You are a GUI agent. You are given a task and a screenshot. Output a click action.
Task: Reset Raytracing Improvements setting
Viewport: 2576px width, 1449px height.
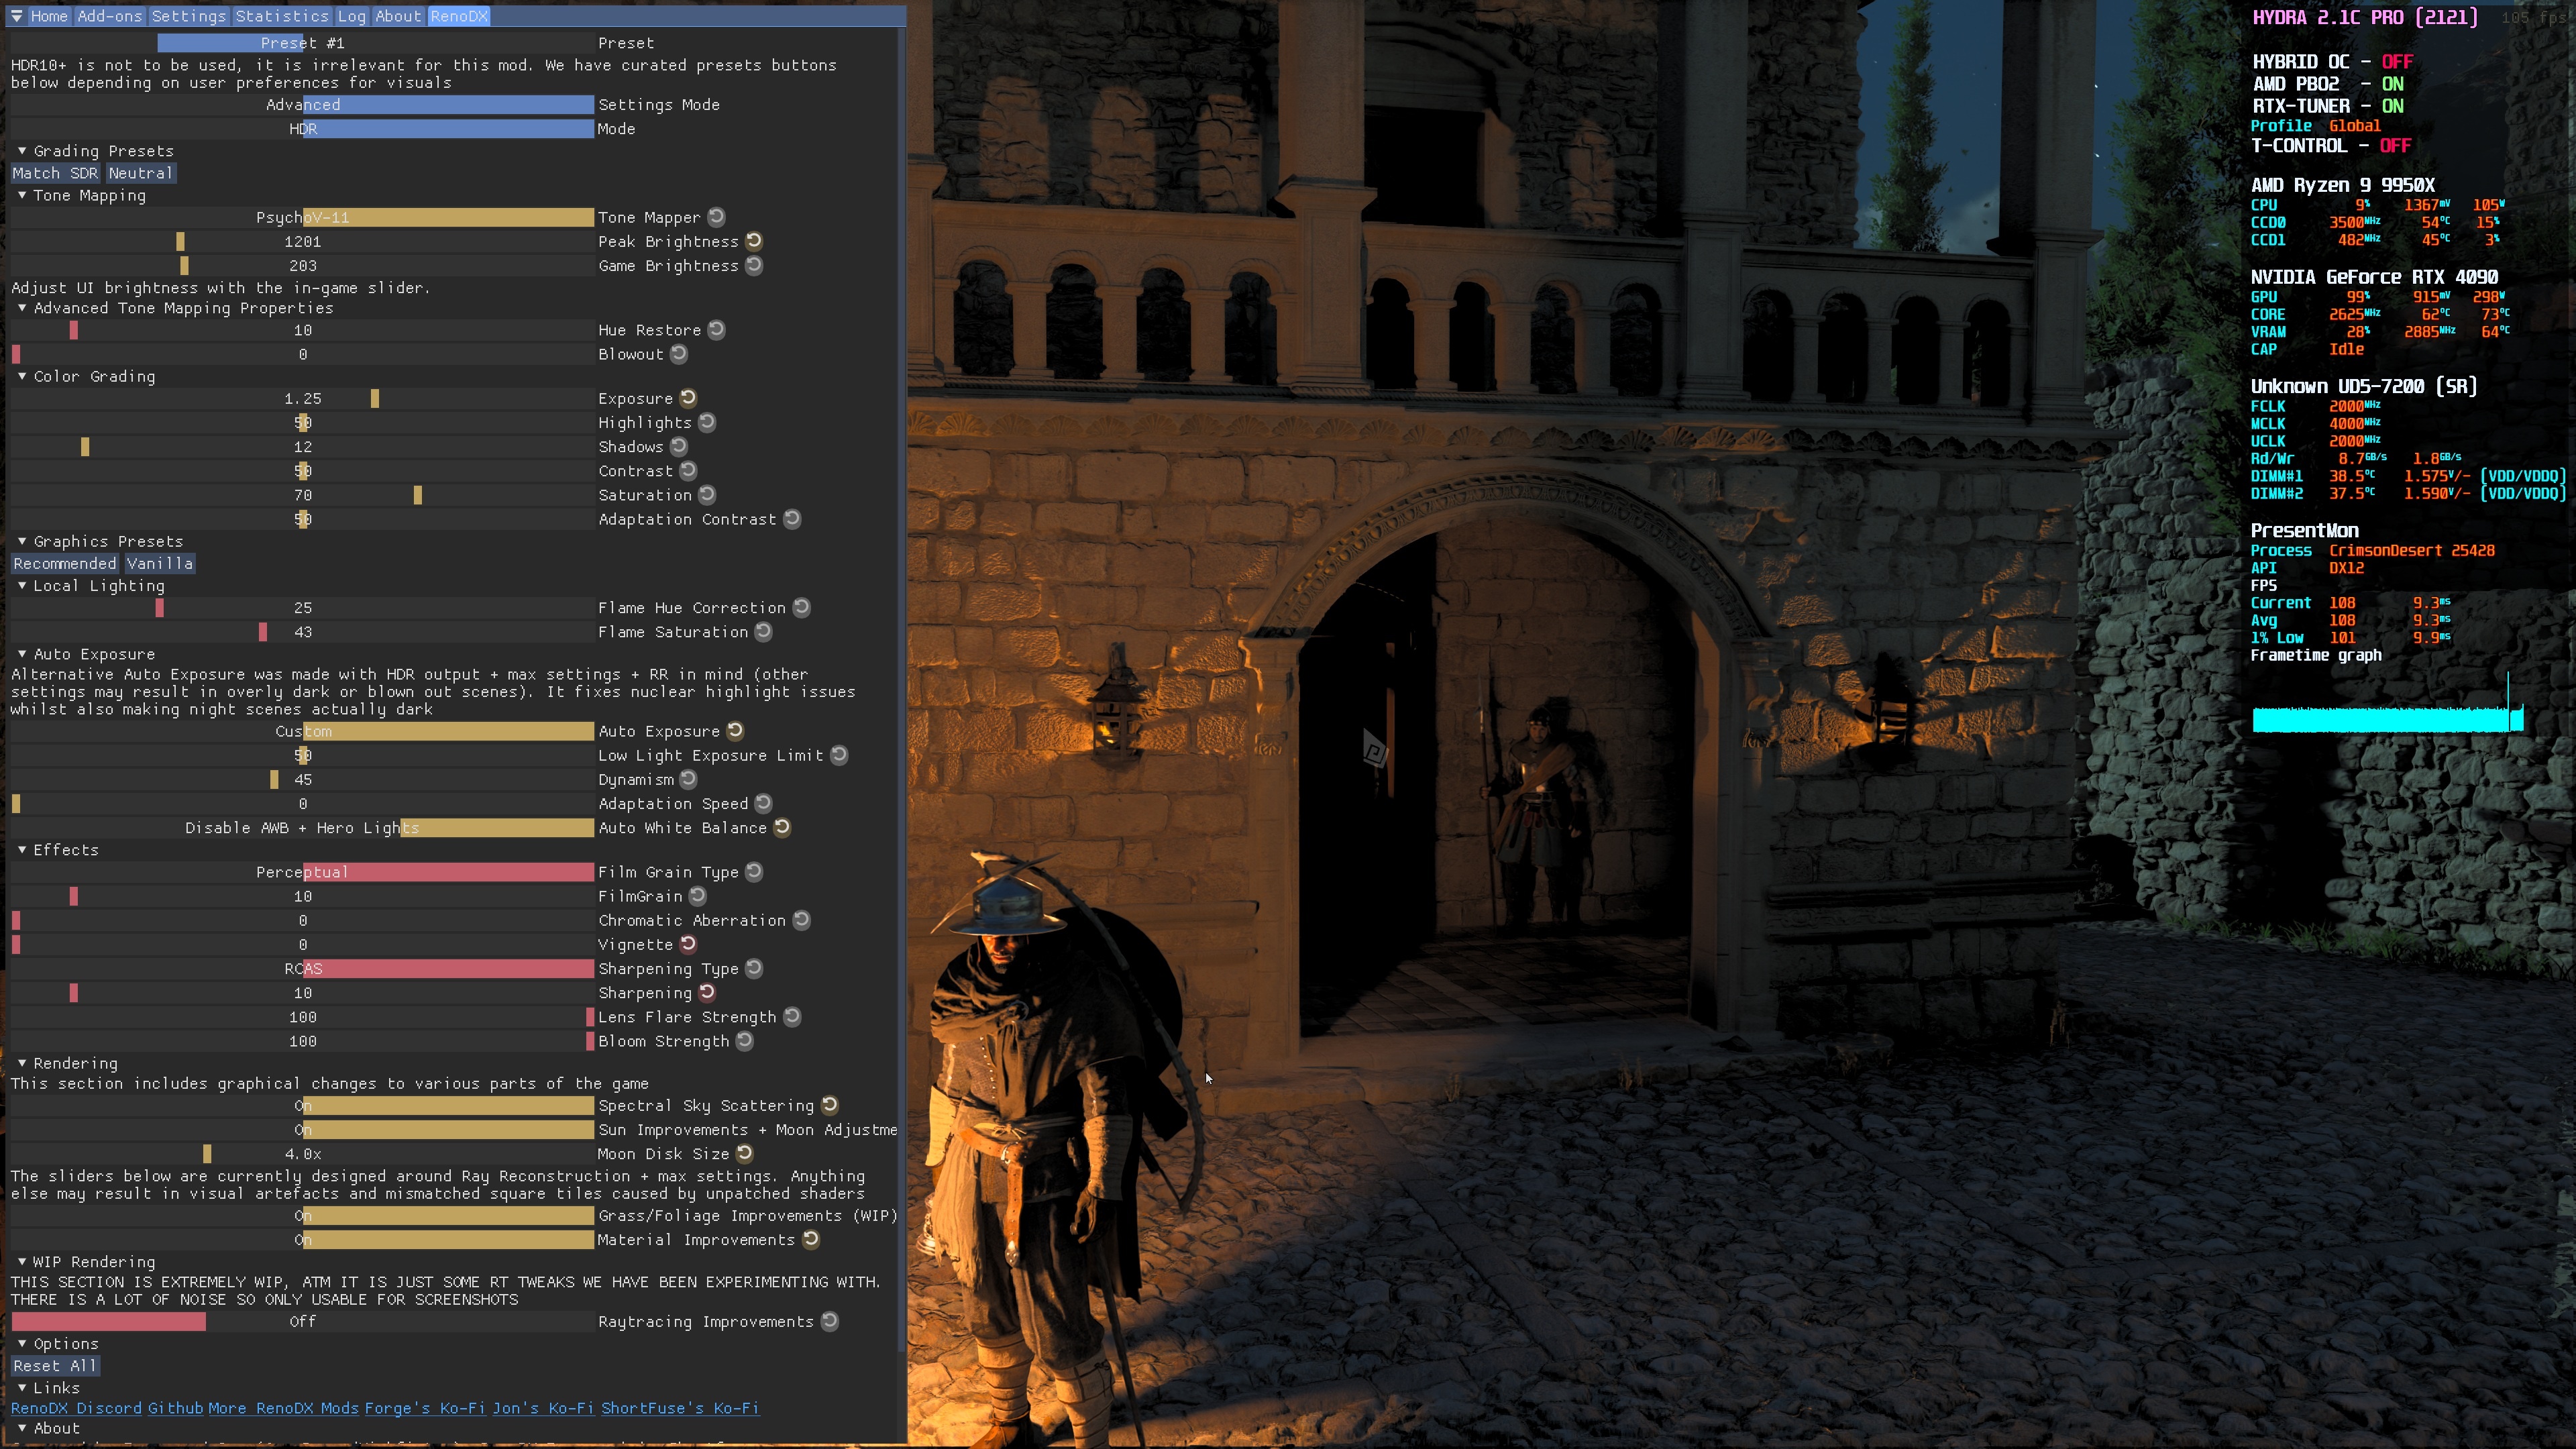pos(829,1321)
